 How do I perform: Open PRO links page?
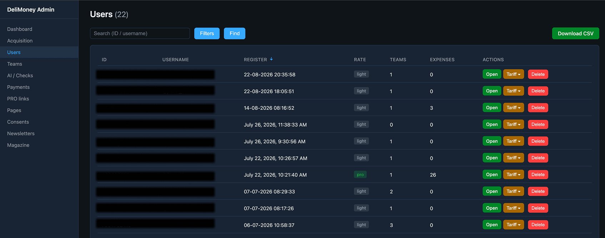pyautogui.click(x=18, y=99)
